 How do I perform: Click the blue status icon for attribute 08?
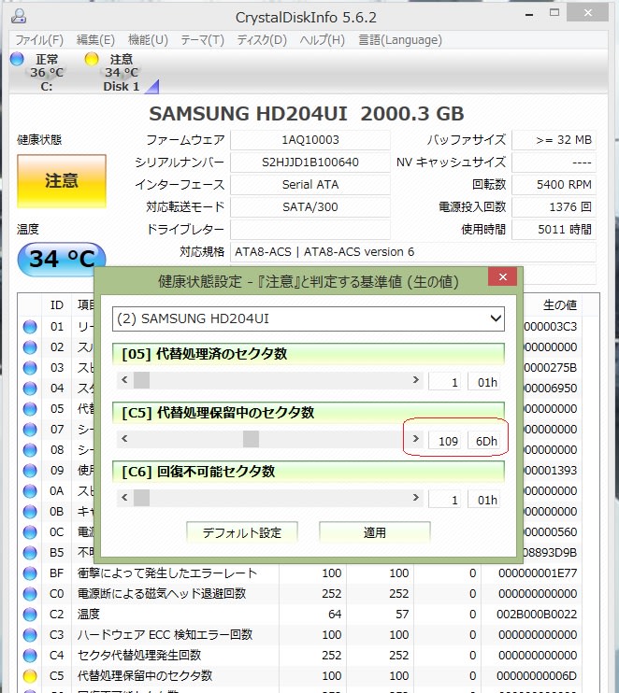click(30, 450)
